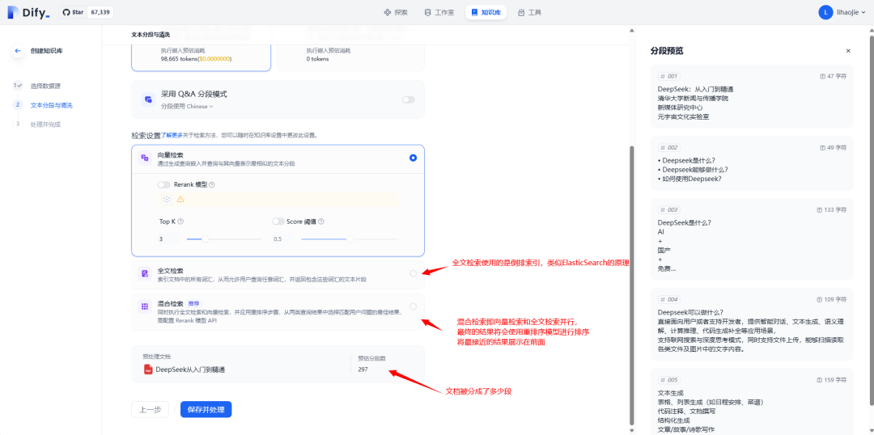Select the 全文检索 radio button
The image size is (874, 435).
point(413,273)
